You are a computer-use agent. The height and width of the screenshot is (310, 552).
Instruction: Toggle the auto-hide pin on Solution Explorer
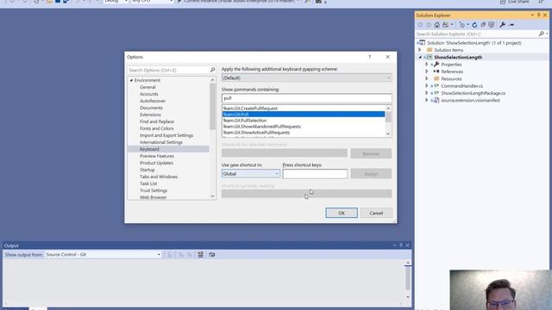538,15
